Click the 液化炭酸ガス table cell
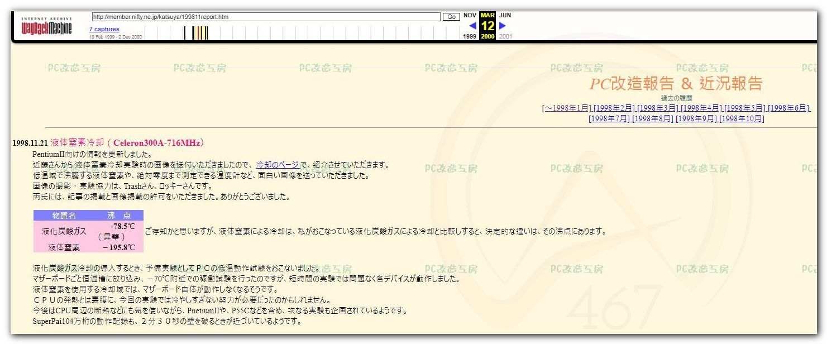Viewport: 827px width, 344px height. pyautogui.click(x=64, y=231)
